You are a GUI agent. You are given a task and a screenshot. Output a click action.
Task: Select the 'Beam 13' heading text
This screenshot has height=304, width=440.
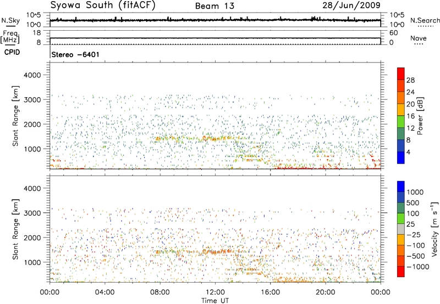click(215, 6)
